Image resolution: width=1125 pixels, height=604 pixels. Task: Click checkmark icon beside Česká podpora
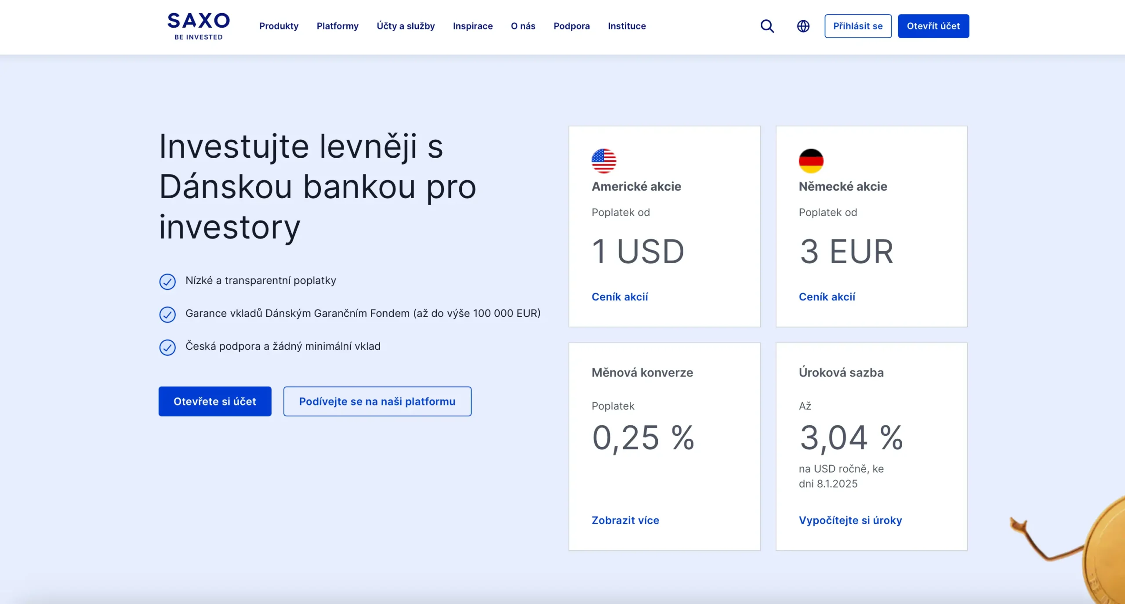(x=167, y=347)
